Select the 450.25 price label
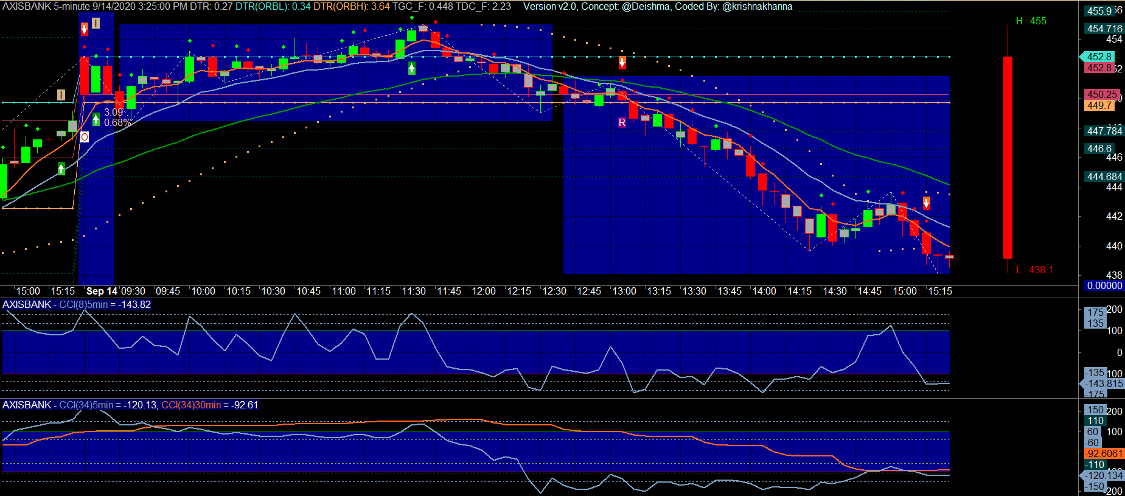Image resolution: width=1125 pixels, height=496 pixels. (x=1101, y=94)
